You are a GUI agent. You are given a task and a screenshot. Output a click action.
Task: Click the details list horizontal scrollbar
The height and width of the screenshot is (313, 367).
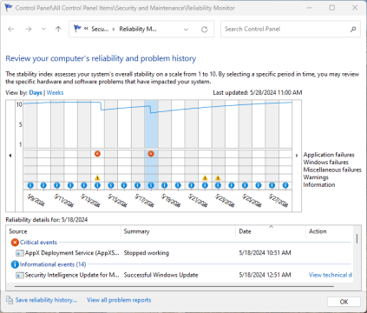coord(174,286)
